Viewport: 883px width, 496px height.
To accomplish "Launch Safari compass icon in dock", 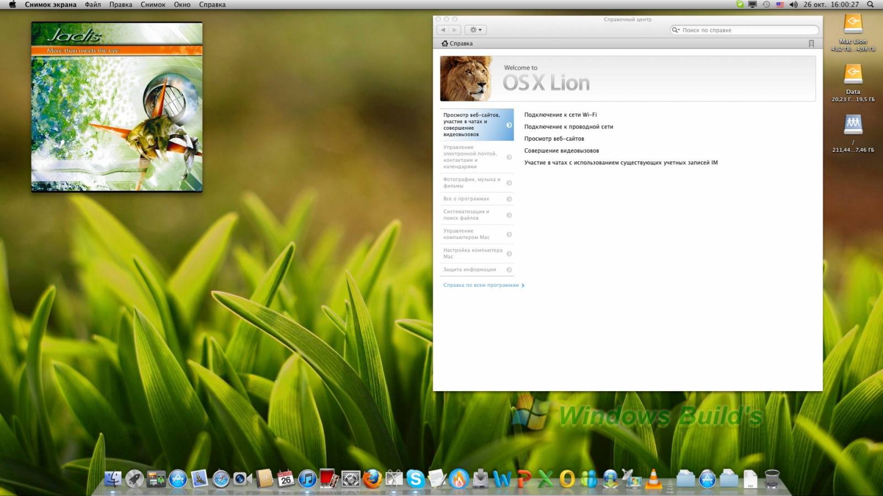I will (221, 478).
